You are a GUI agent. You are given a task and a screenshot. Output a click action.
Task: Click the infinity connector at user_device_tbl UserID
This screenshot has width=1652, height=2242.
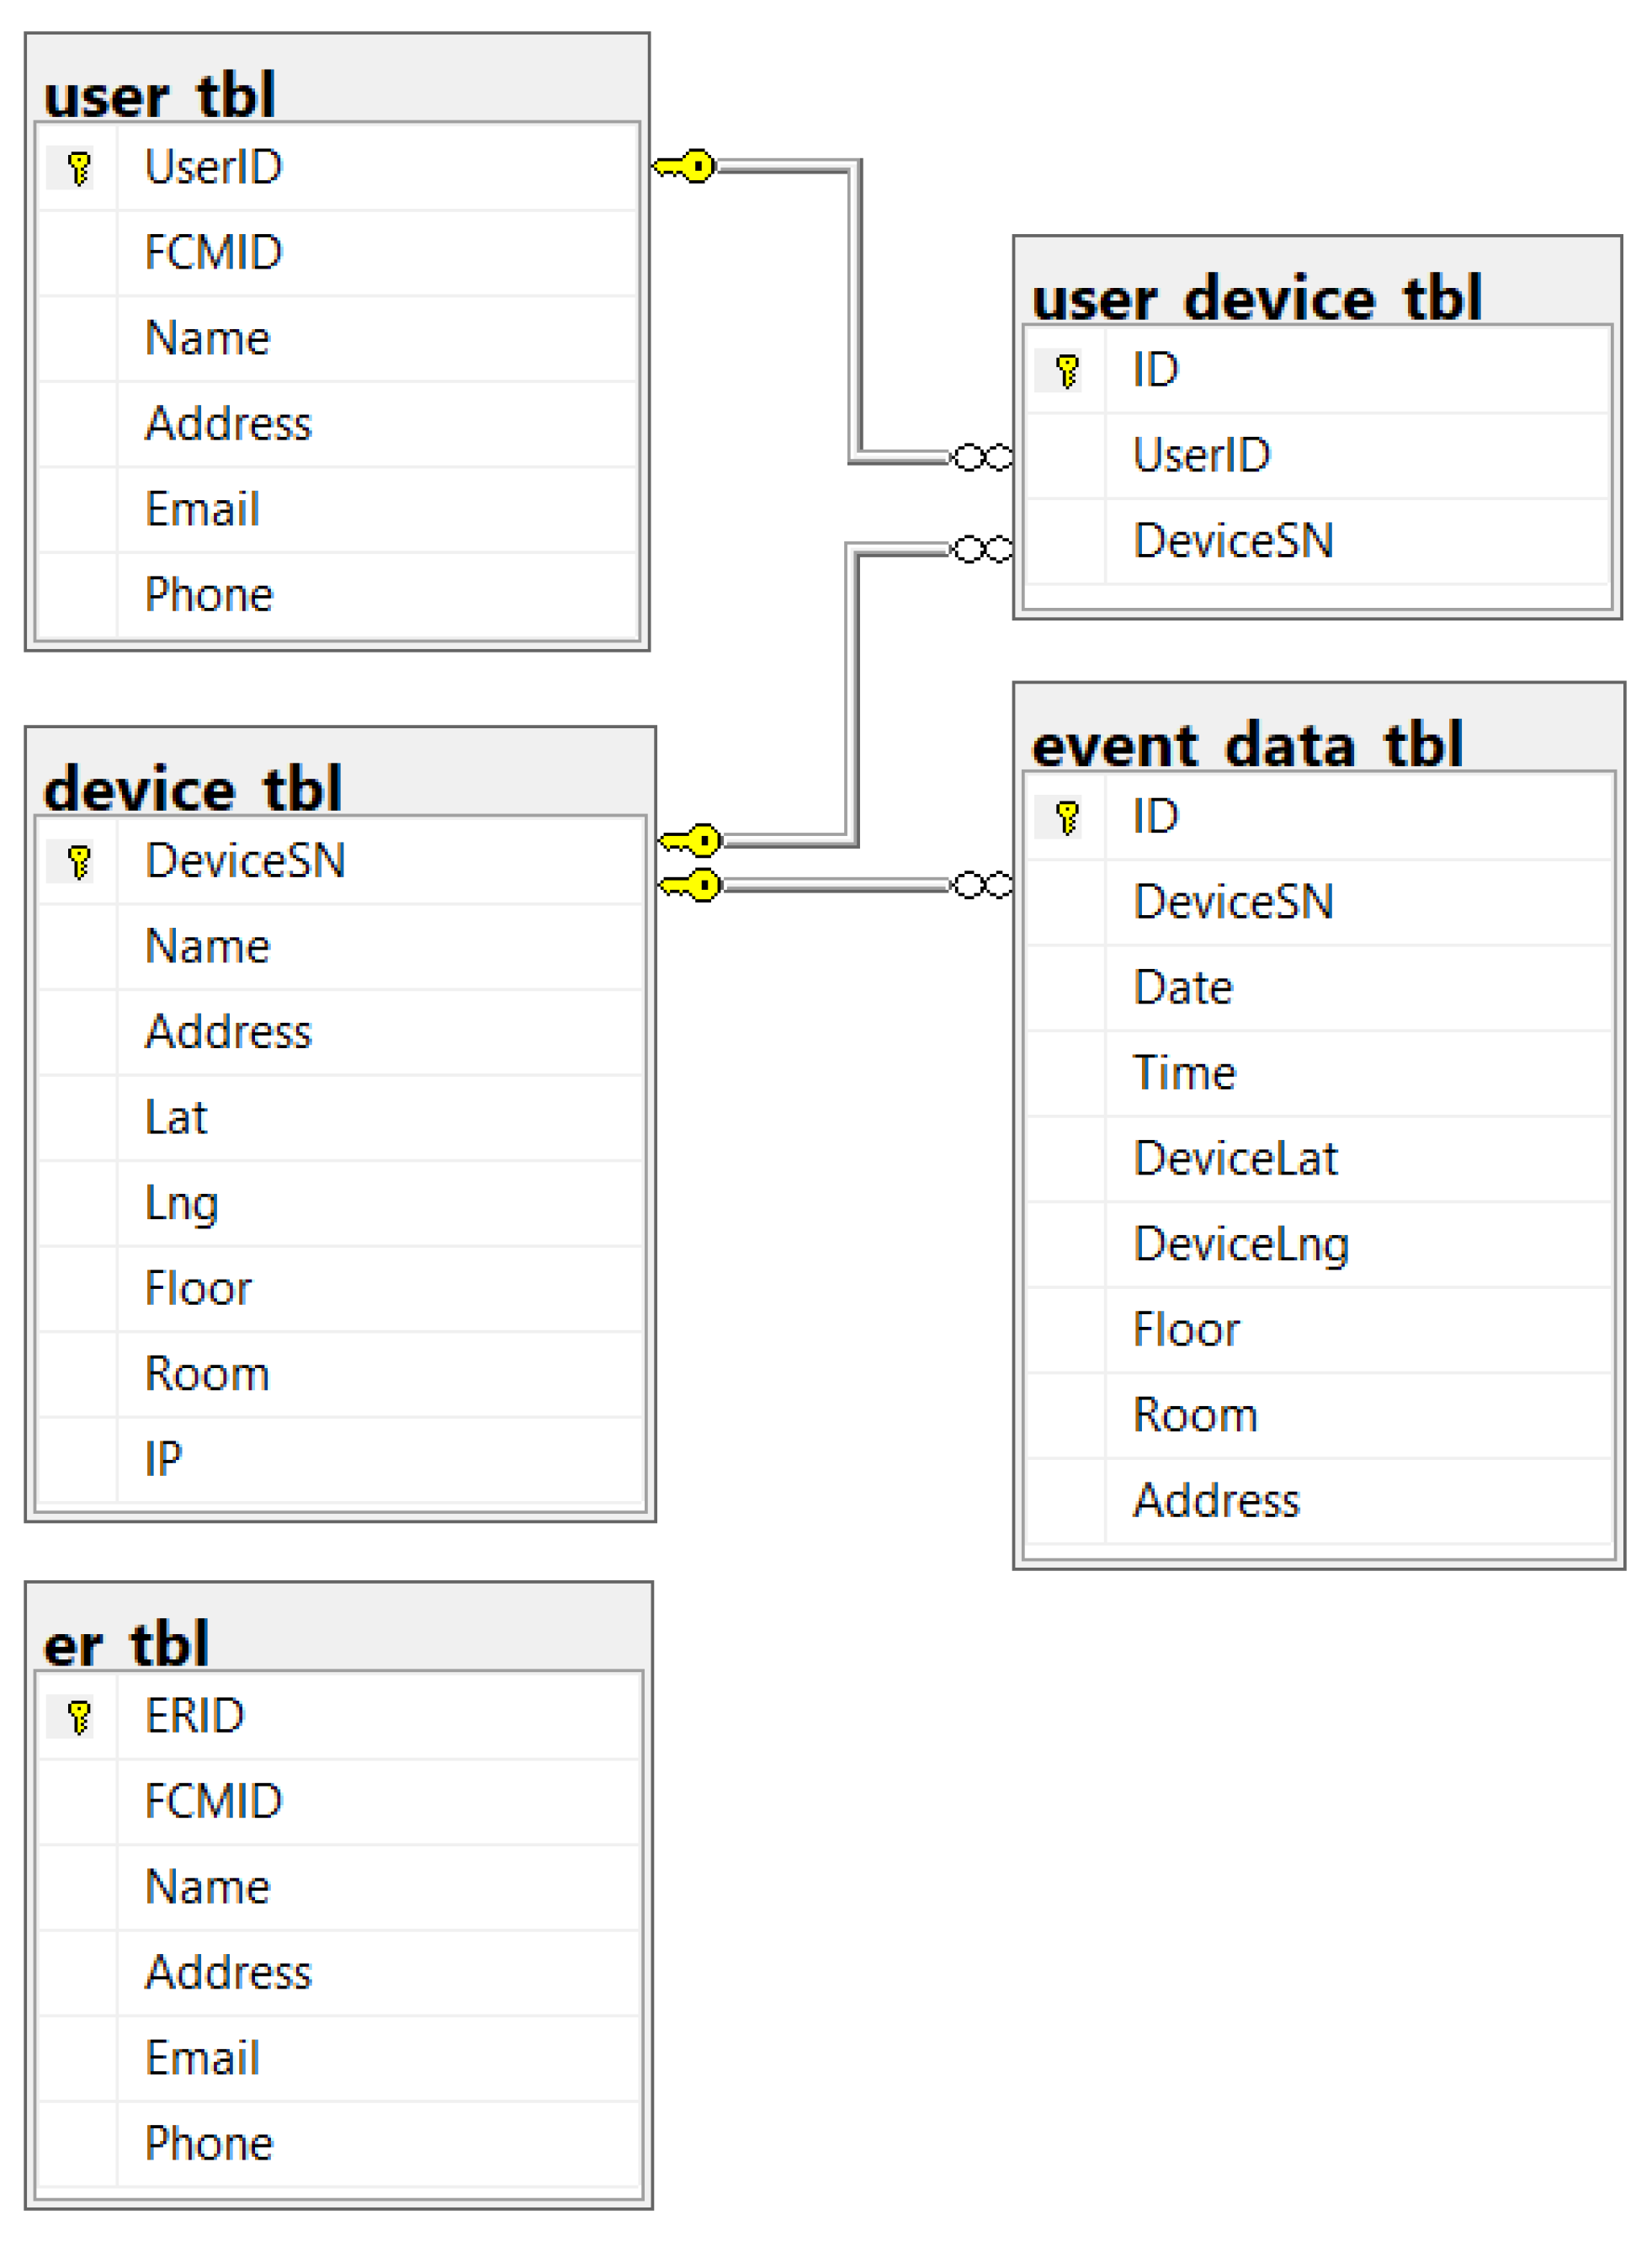point(982,457)
